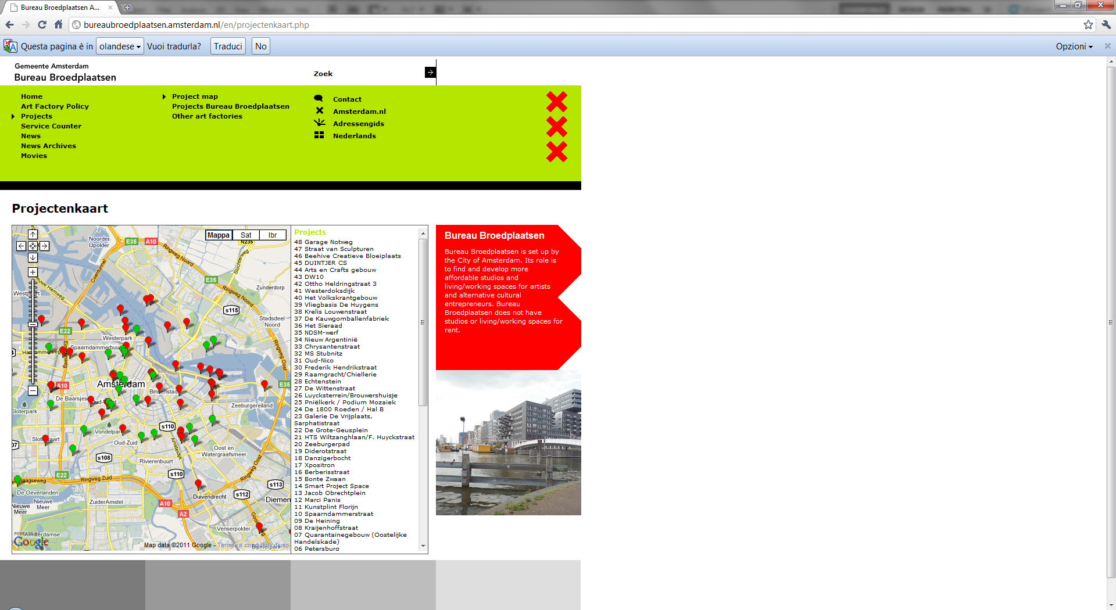
Task: Open Service Counter page
Action: point(51,126)
